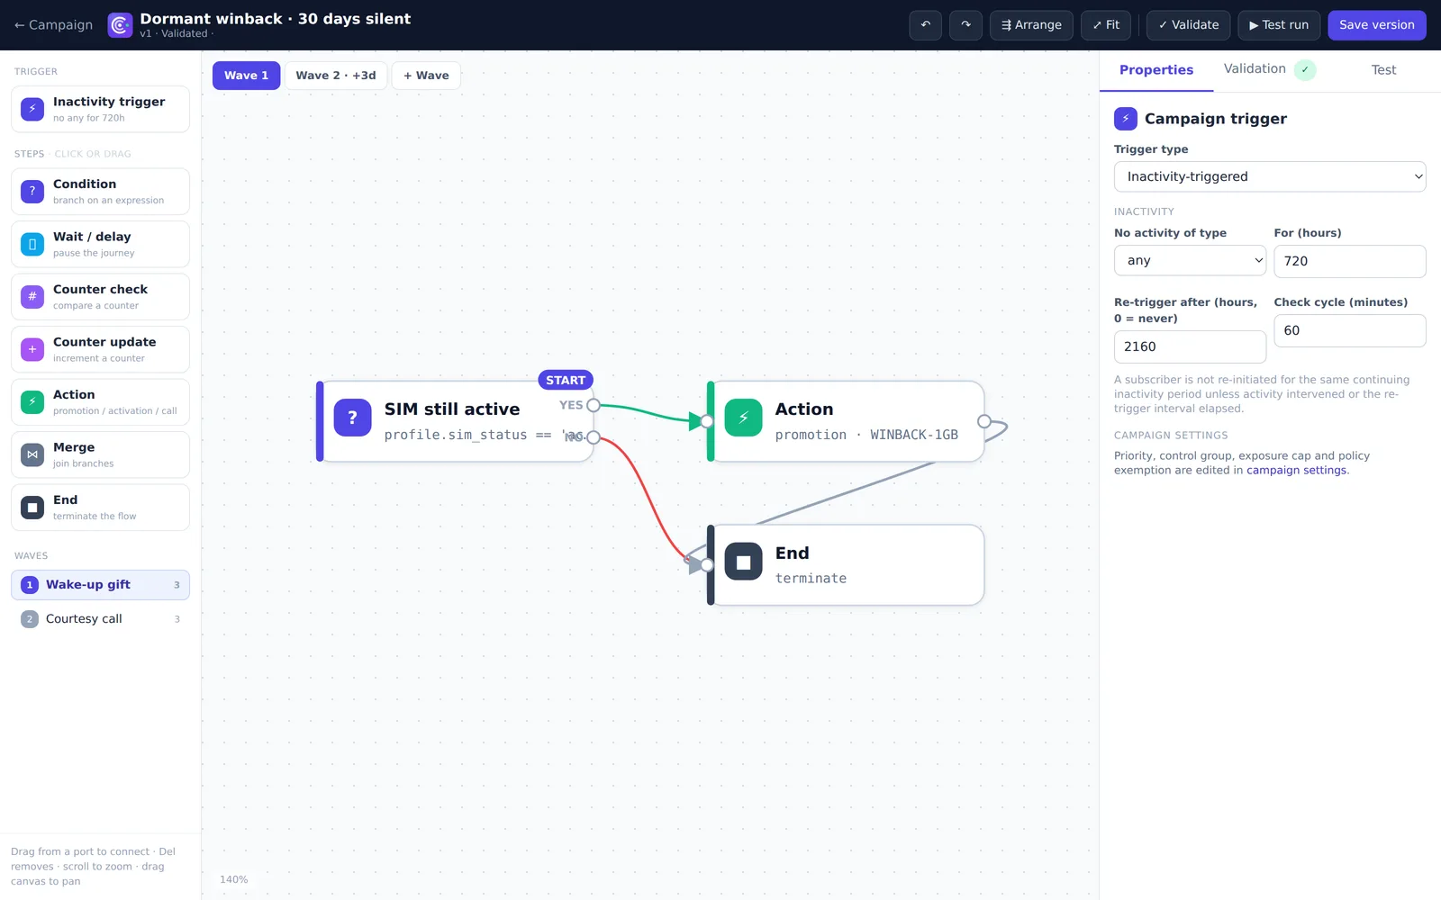Click the green lightning icon on Action node

coord(743,418)
